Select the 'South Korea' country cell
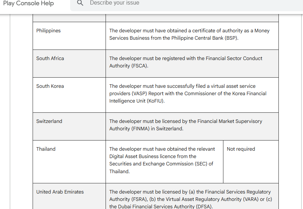Viewport: 303px width, 209px height. [69, 95]
